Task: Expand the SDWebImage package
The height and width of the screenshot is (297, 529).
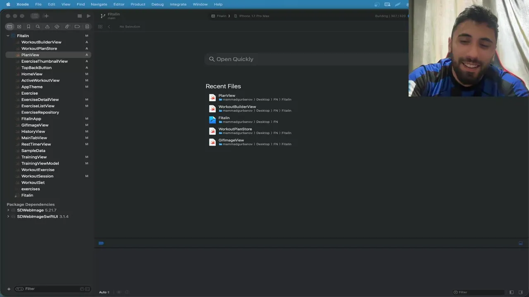Action: 8,210
